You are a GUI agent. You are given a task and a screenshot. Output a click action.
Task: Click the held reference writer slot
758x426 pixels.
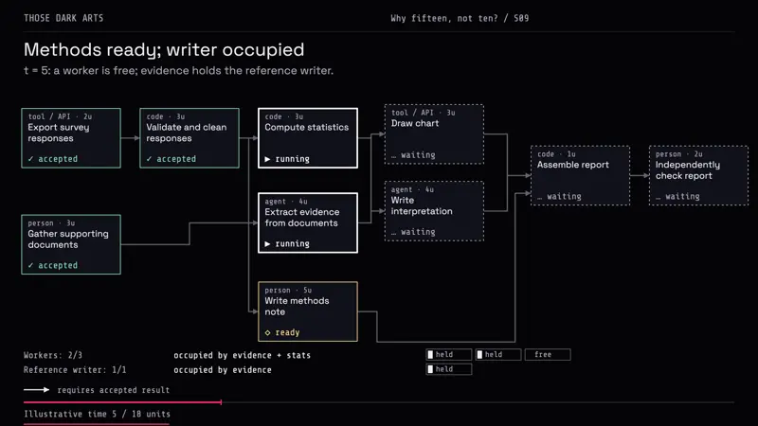pos(448,369)
